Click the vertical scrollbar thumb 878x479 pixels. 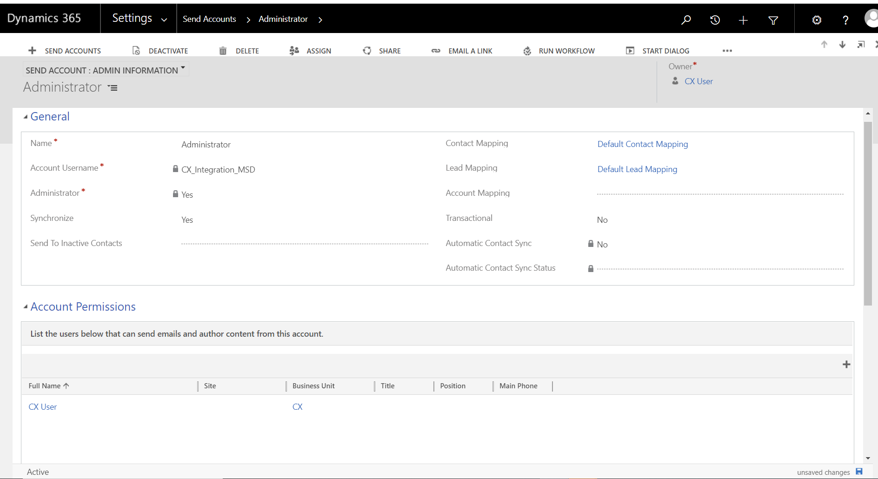click(868, 213)
